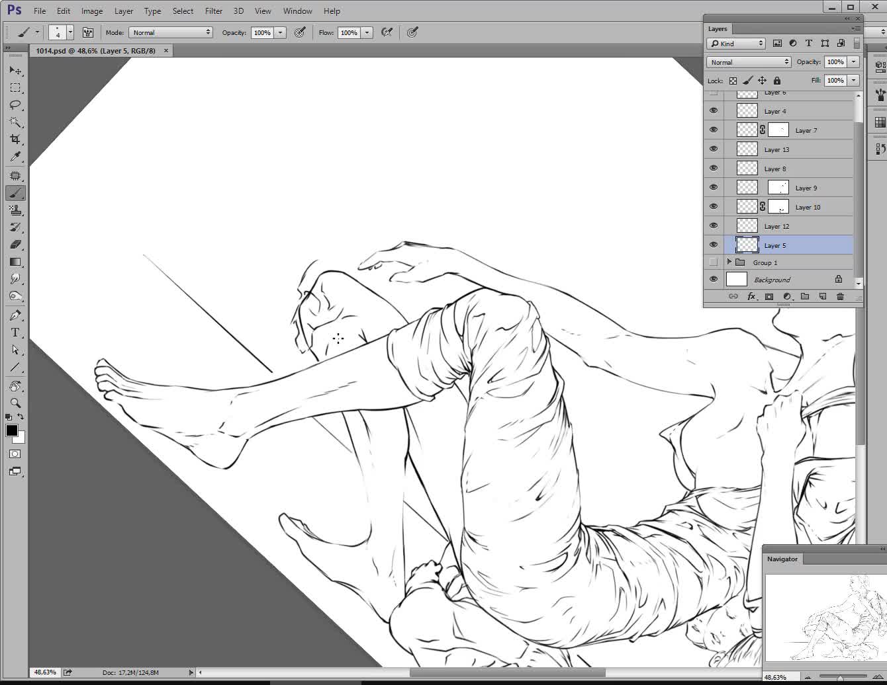887x685 pixels.
Task: Enable pressure for opacity
Action: 300,32
